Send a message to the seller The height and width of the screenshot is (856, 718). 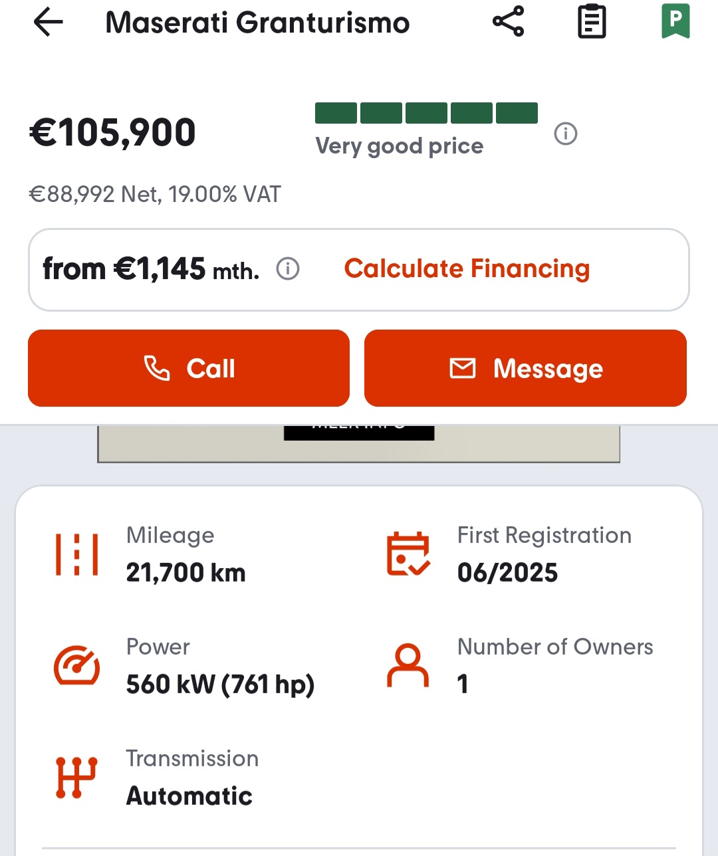point(525,368)
